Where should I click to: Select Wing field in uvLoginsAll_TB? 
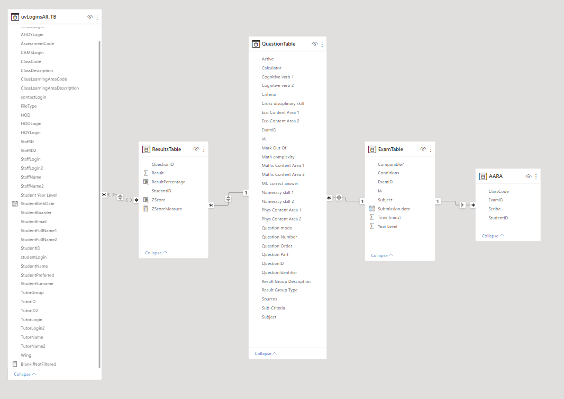point(26,355)
